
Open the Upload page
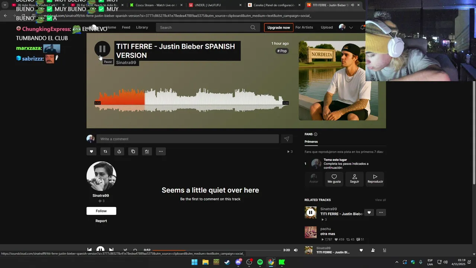[327, 27]
